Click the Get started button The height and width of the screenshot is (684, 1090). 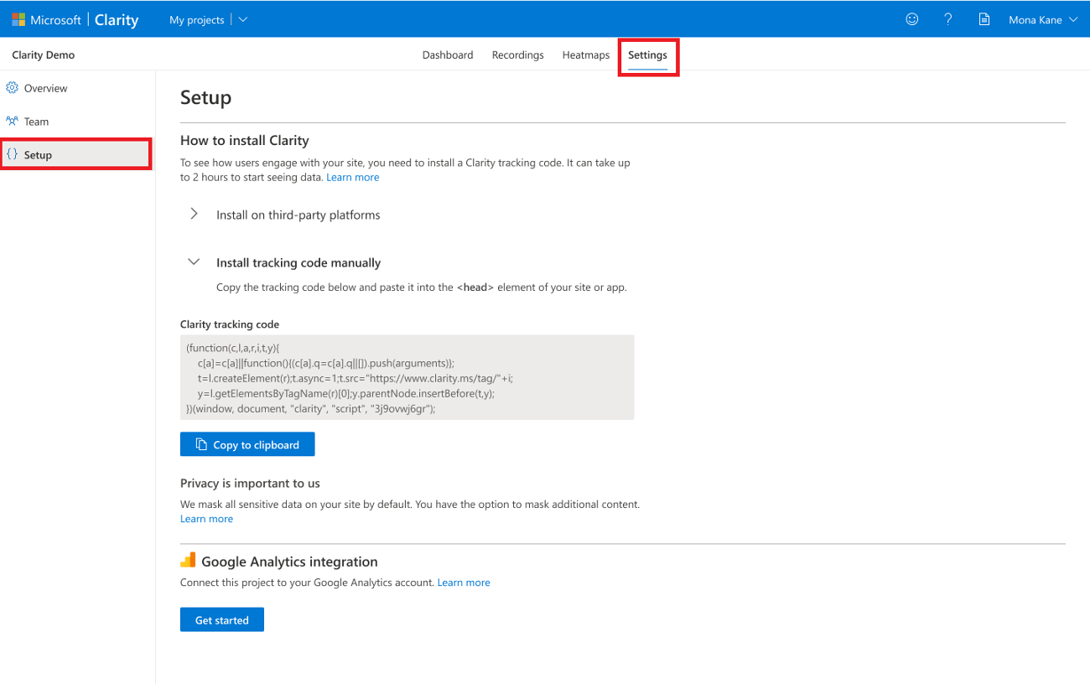[x=222, y=619]
